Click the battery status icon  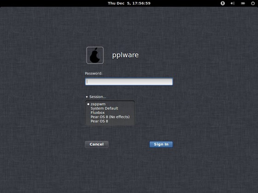[243, 3]
